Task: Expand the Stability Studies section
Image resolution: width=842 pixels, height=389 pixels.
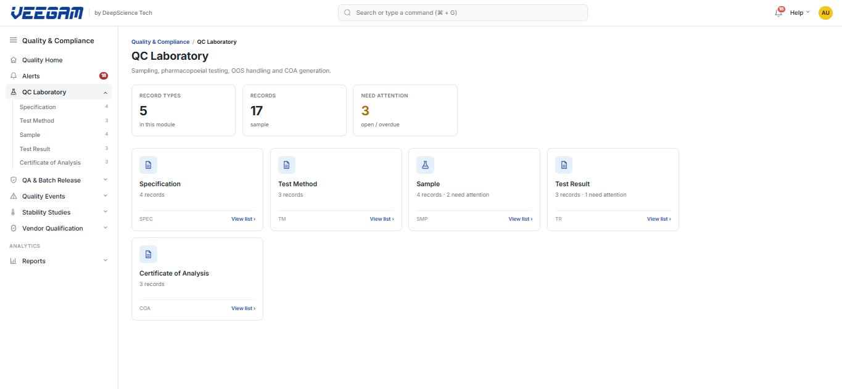Action: (59, 212)
